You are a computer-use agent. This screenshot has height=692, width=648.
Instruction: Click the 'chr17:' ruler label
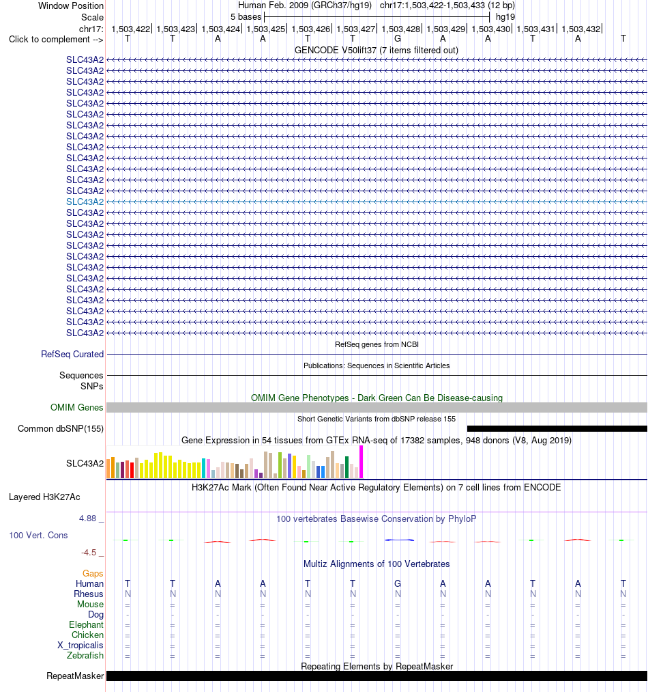91,29
